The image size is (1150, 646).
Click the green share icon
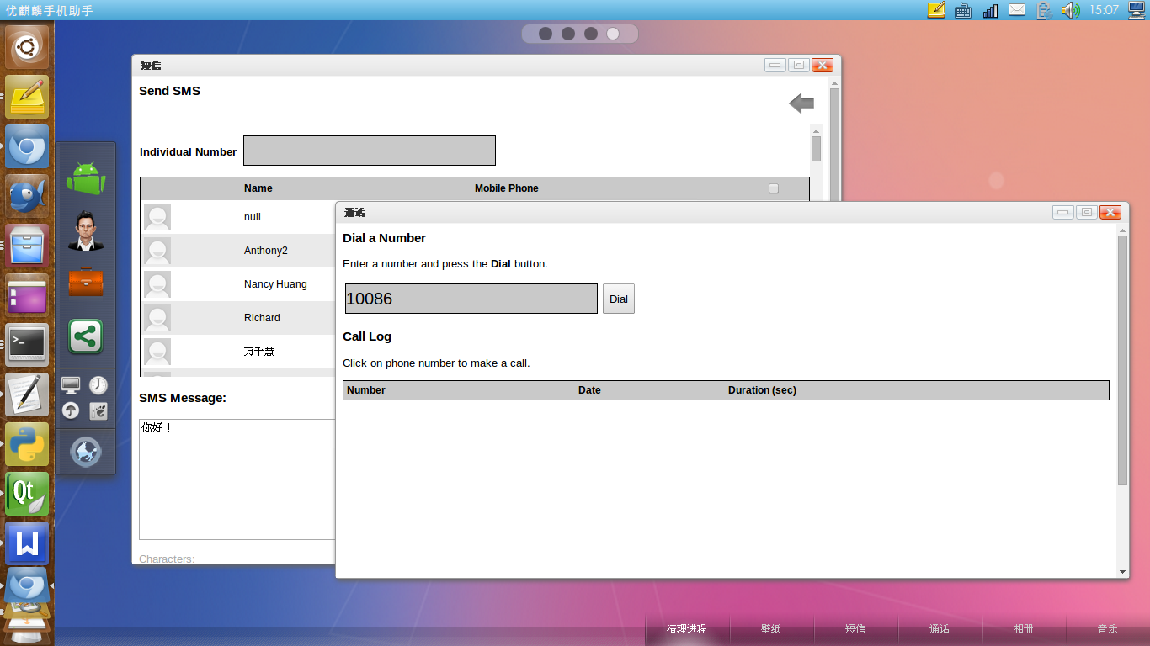(86, 337)
